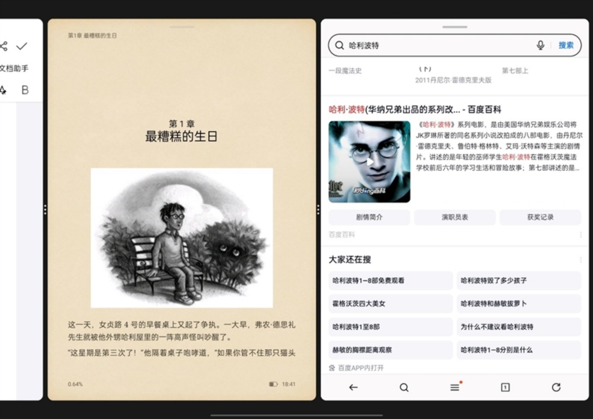Image resolution: width=593 pixels, height=419 pixels.
Task: Play the Harry Potter video thumbnail
Action: point(369,162)
